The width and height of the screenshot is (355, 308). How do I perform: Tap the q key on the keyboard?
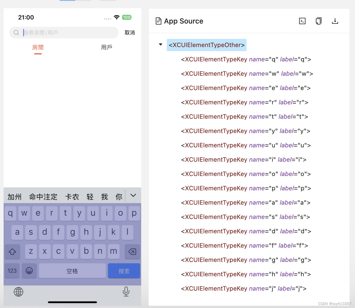click(10, 213)
